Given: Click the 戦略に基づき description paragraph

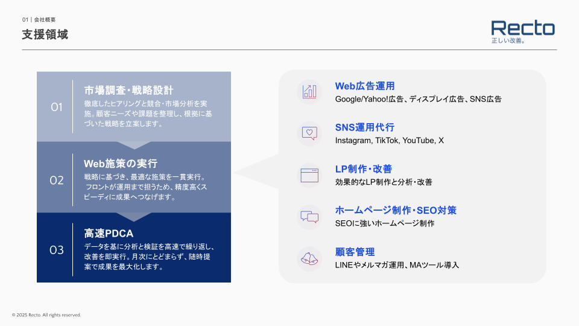Looking at the screenshot, I should click(145, 187).
